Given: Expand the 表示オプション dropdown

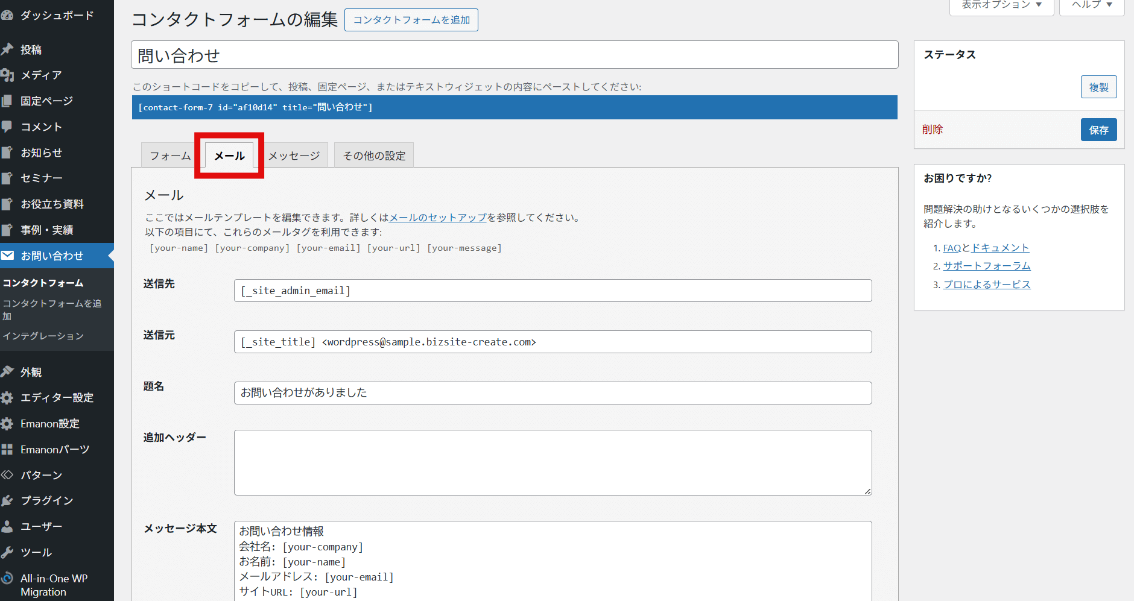Looking at the screenshot, I should pyautogui.click(x=1001, y=5).
